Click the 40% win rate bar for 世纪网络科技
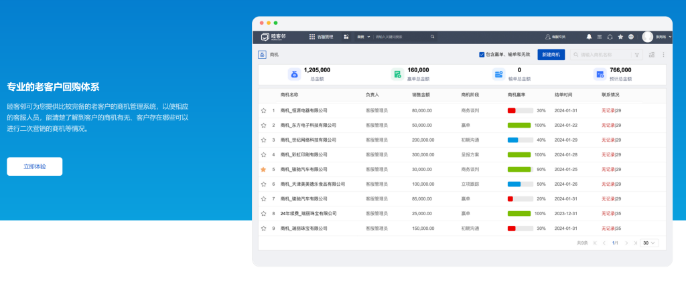This screenshot has height=286, width=686. click(x=521, y=140)
